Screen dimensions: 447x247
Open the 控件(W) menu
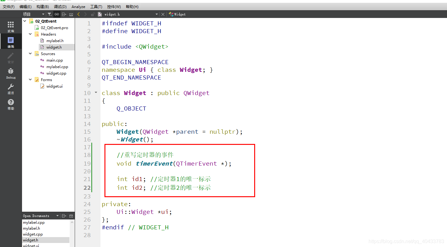pos(114,6)
